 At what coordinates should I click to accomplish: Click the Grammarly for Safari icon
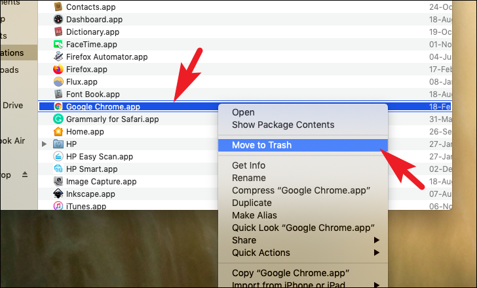pos(58,119)
